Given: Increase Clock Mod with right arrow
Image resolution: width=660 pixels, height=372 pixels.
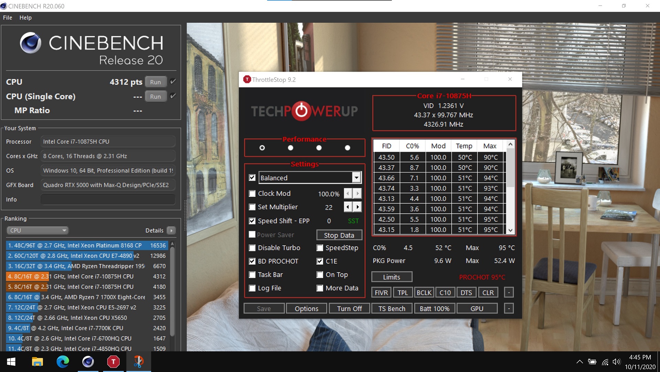Looking at the screenshot, I should click(357, 194).
